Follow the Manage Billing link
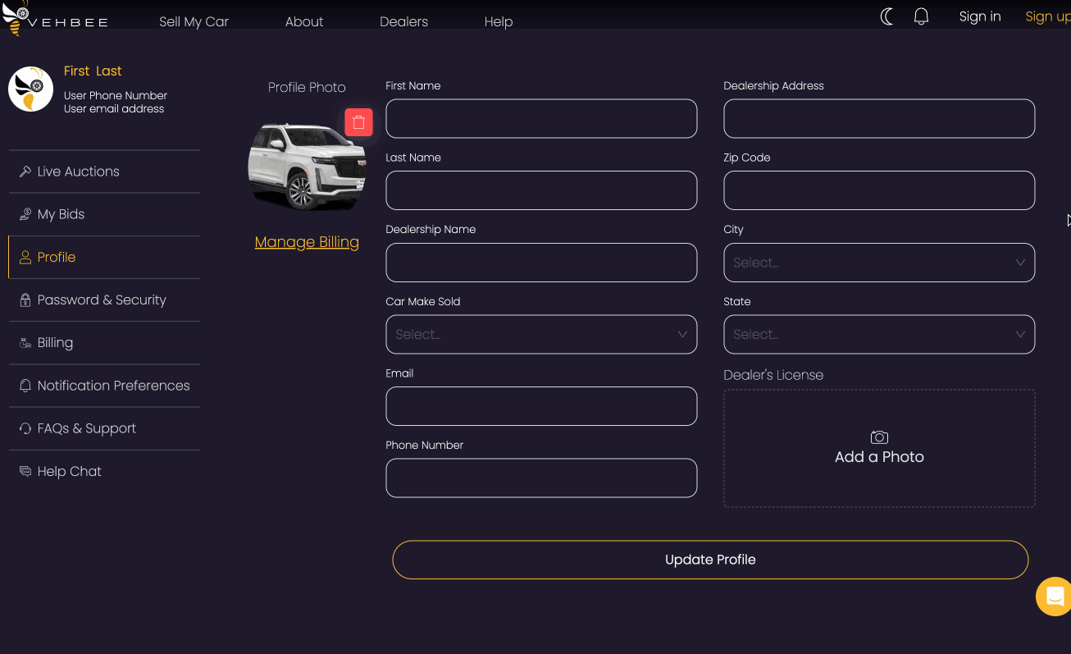This screenshot has height=654, width=1071. (307, 242)
